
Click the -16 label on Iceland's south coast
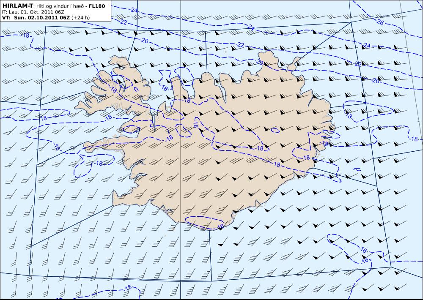click(220, 226)
